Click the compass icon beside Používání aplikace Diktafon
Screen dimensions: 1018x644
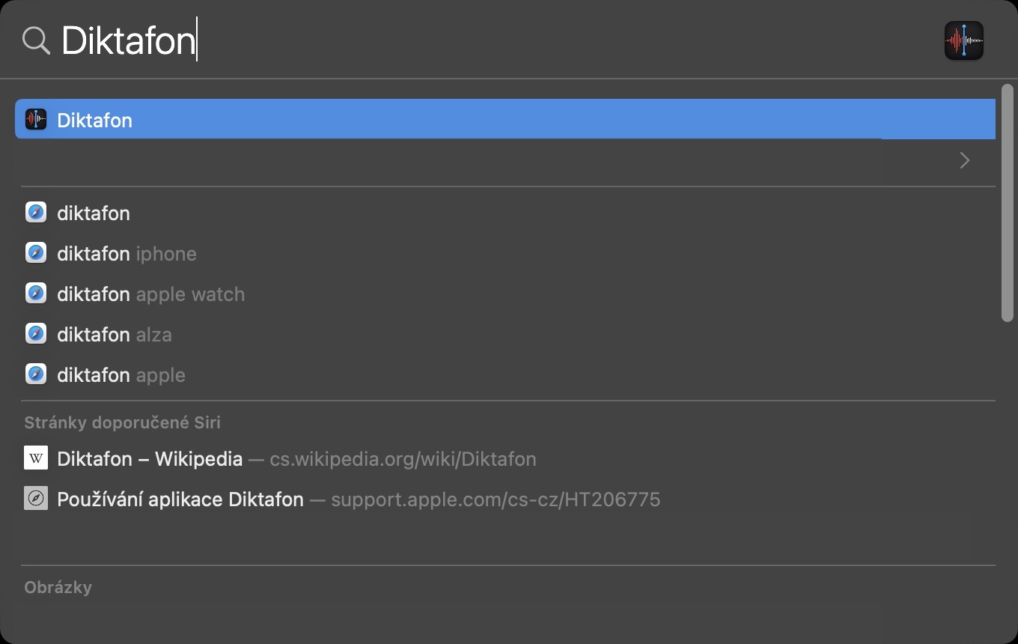tap(36, 499)
